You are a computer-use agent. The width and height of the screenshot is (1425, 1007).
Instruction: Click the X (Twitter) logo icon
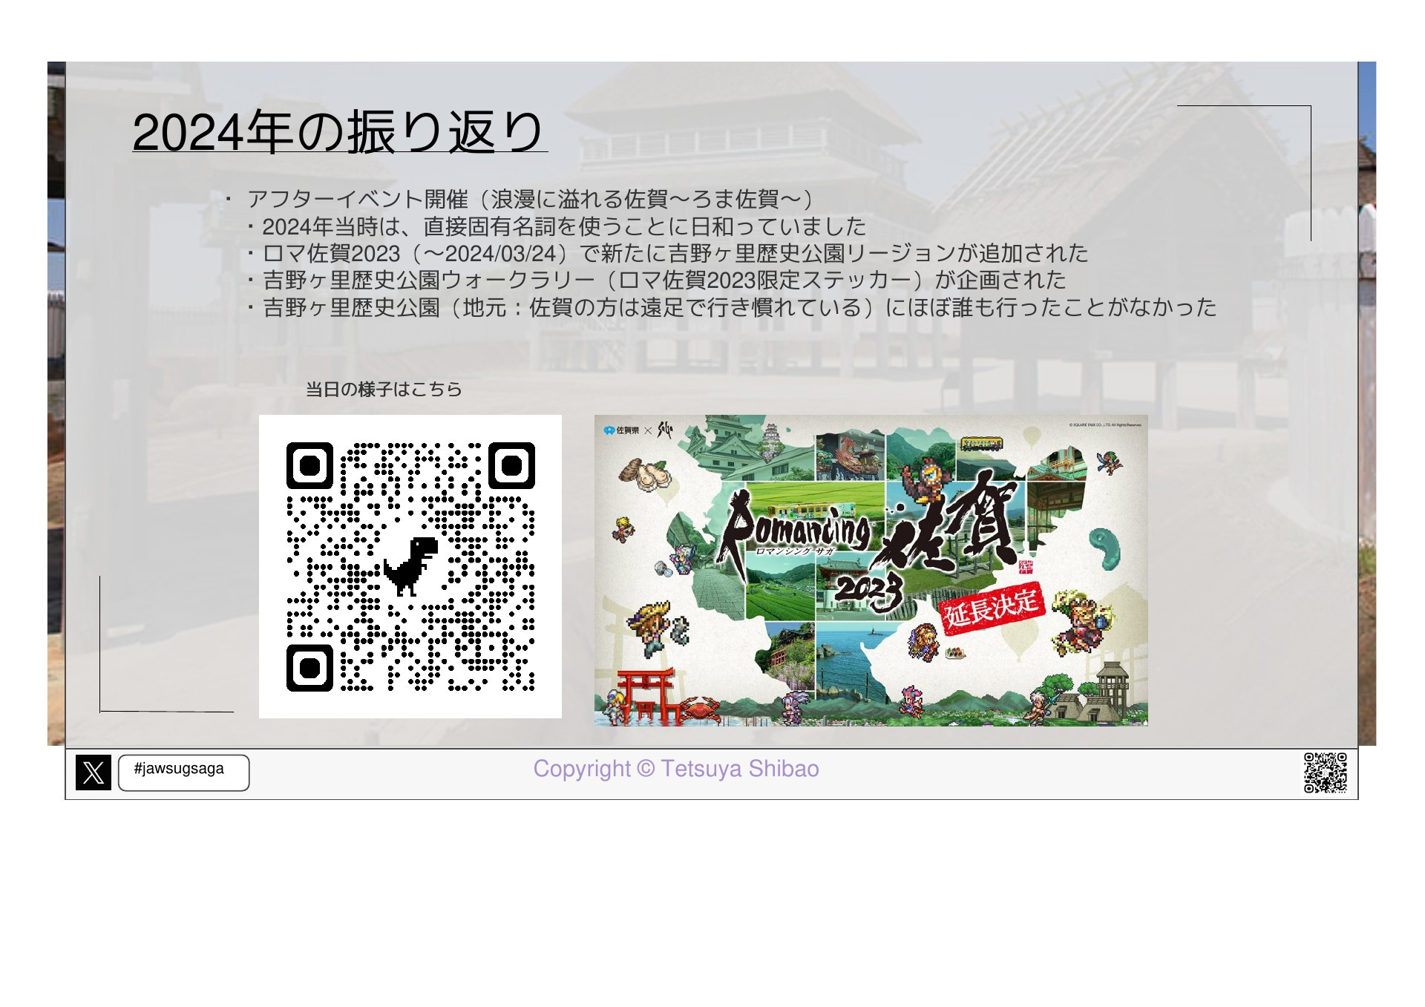tap(94, 772)
